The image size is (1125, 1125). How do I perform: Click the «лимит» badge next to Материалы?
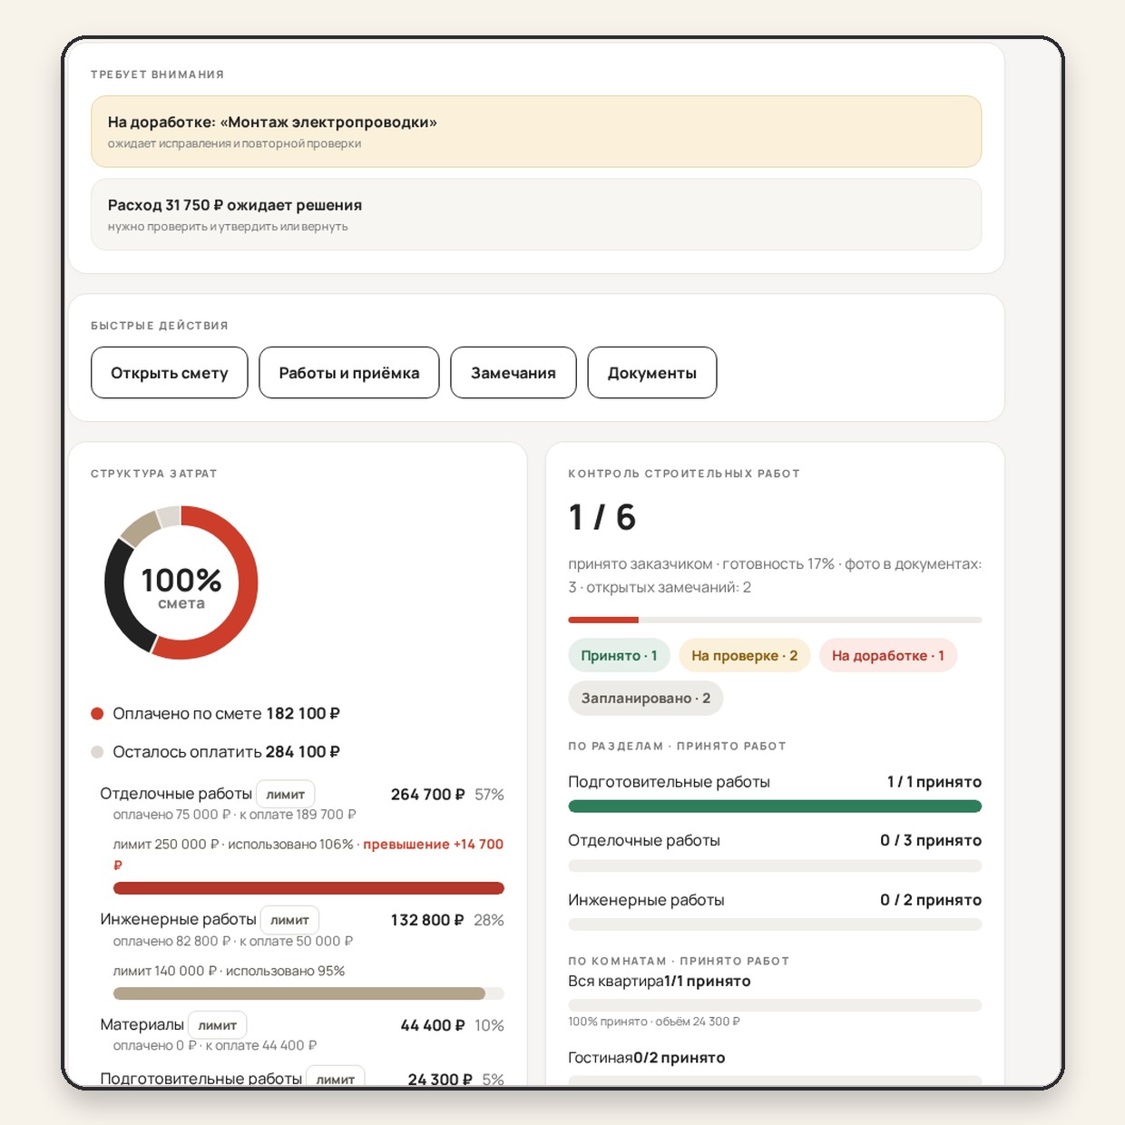point(218,1025)
